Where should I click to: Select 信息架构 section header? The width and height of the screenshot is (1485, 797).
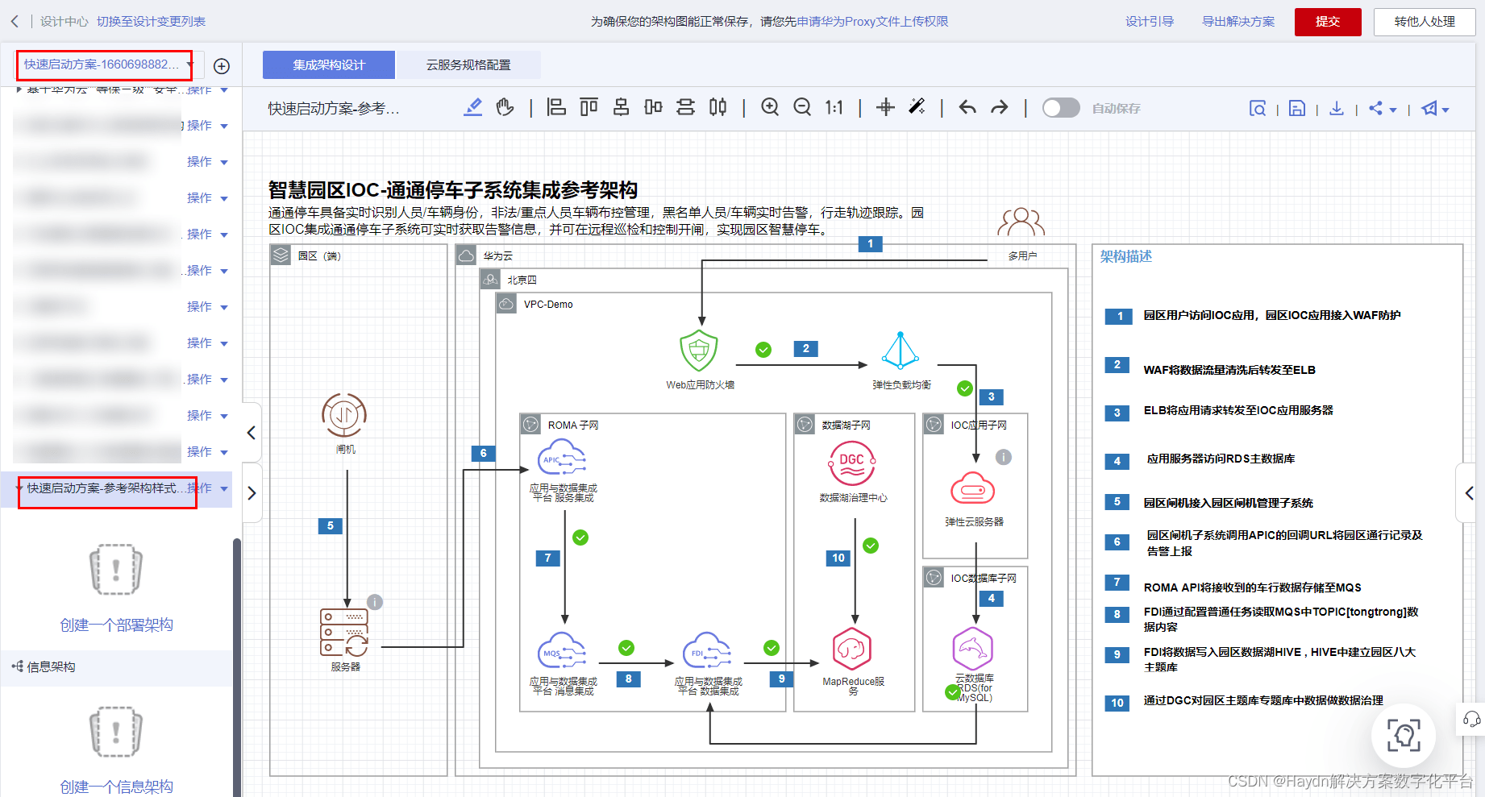116,667
